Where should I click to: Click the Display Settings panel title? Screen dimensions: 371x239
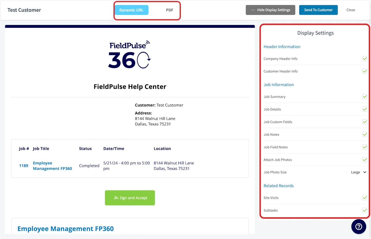click(315, 33)
